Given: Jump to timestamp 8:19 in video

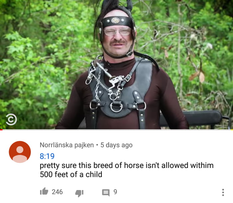Looking at the screenshot, I should [47, 156].
